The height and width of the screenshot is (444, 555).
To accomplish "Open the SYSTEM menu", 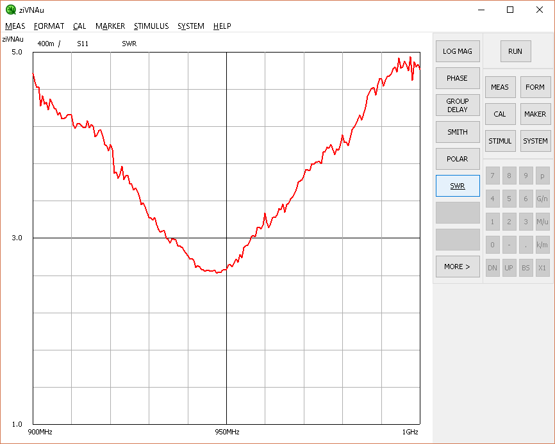I will [191, 26].
